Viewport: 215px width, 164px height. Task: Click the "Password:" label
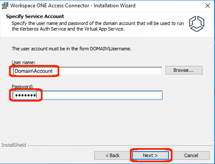click(x=22, y=87)
